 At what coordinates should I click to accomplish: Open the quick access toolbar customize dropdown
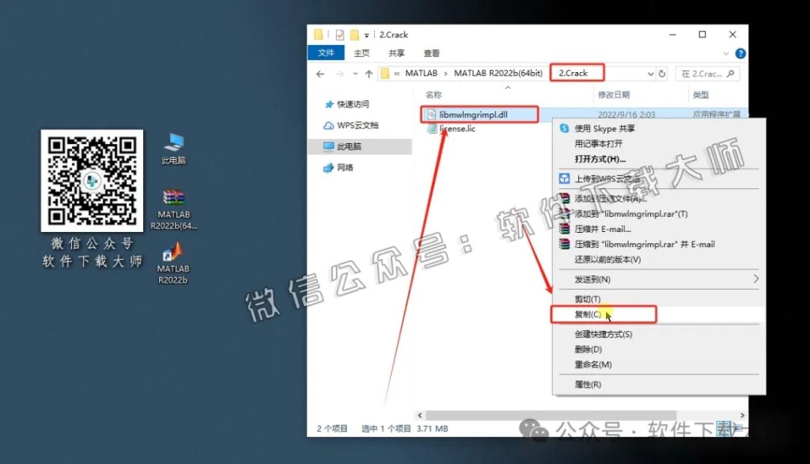pos(366,35)
